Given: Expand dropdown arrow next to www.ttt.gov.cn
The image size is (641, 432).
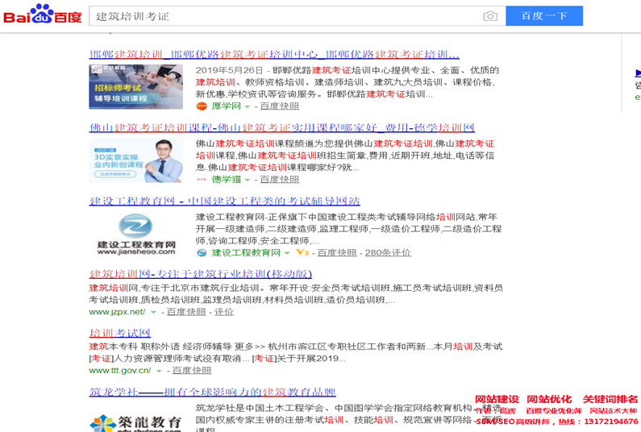Looking at the screenshot, I should click(x=159, y=371).
